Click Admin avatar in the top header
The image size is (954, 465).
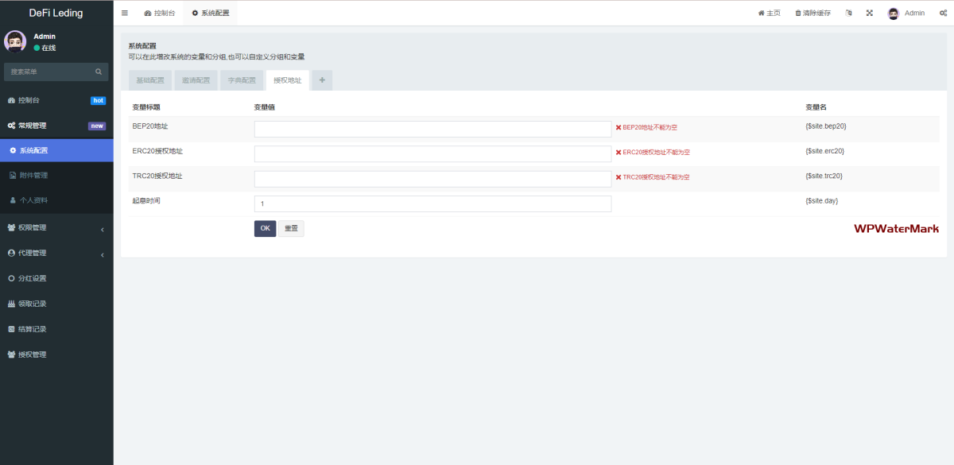click(x=894, y=13)
